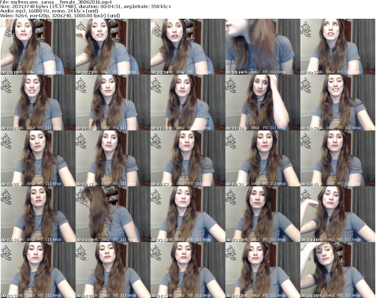Select the frame at 00:00:23
The image size is (376, 298).
[113, 47]
